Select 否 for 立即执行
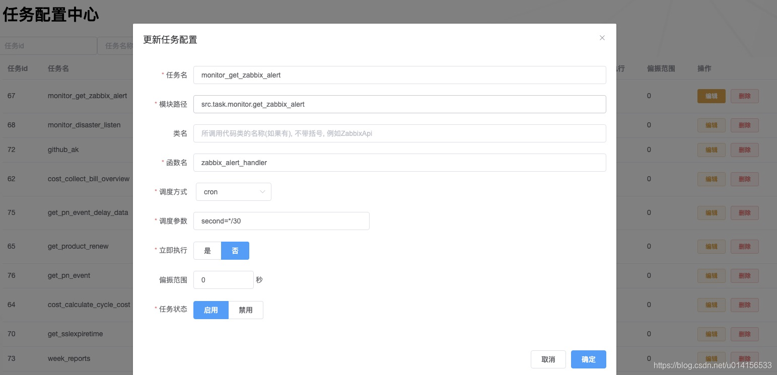 click(235, 251)
